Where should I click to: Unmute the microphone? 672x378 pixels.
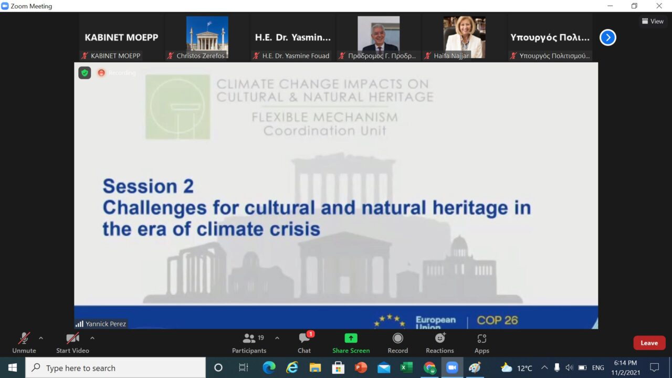pyautogui.click(x=24, y=339)
